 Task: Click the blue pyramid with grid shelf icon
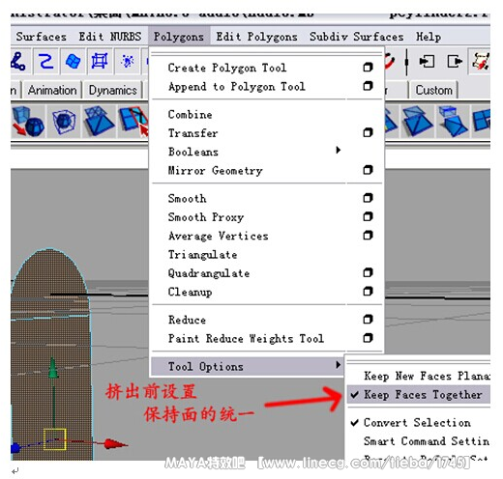pos(99,122)
